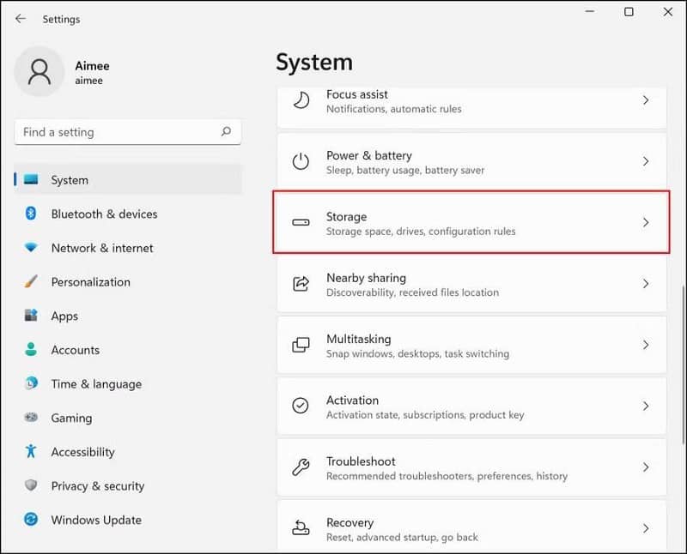Select the Gaming Xbox icon

(x=30, y=418)
